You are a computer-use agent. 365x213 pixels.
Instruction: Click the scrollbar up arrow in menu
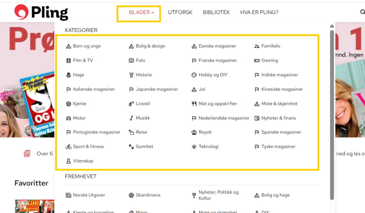pyautogui.click(x=332, y=26)
